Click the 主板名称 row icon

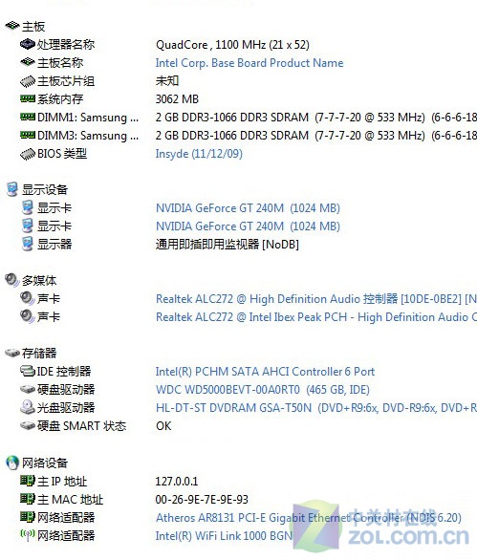pos(27,62)
